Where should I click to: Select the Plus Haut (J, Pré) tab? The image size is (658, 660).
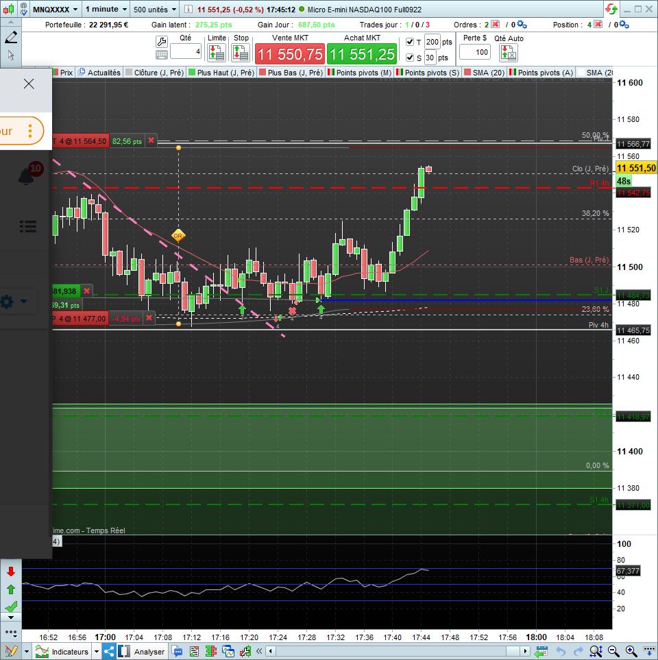pos(221,73)
